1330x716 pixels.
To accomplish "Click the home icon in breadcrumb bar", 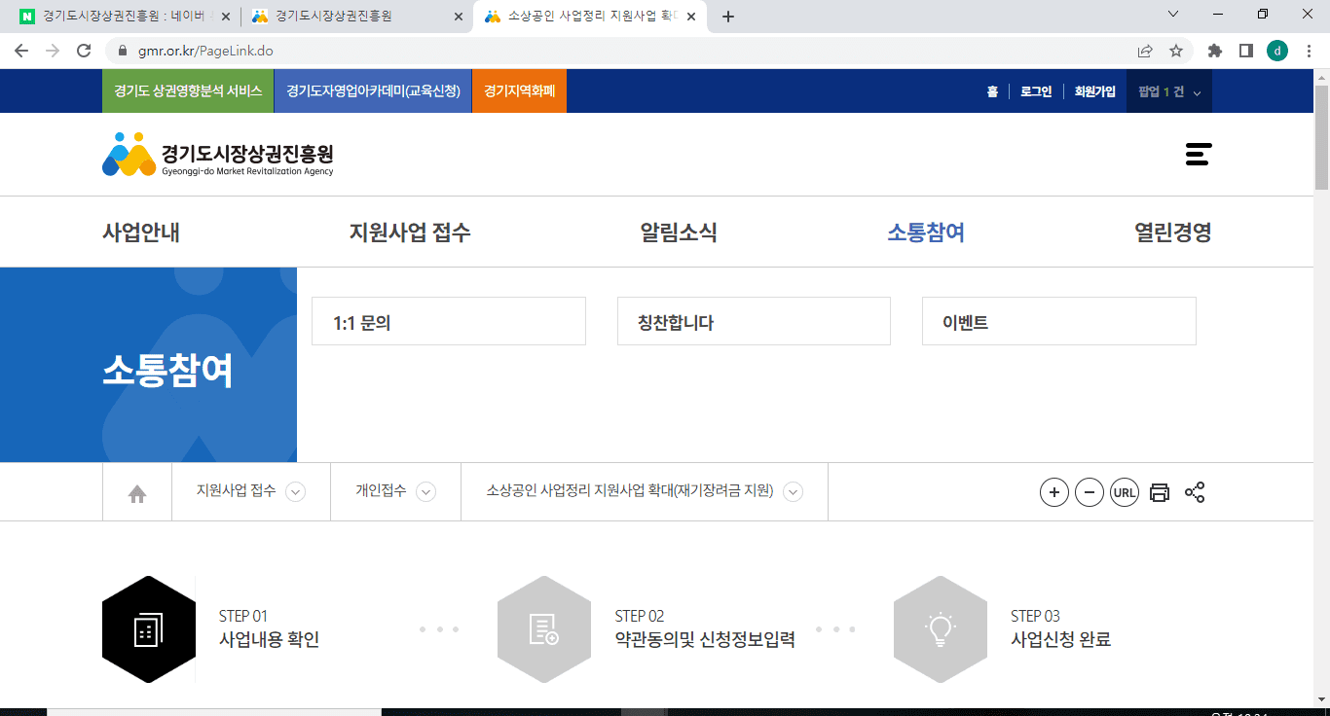I will pos(137,494).
